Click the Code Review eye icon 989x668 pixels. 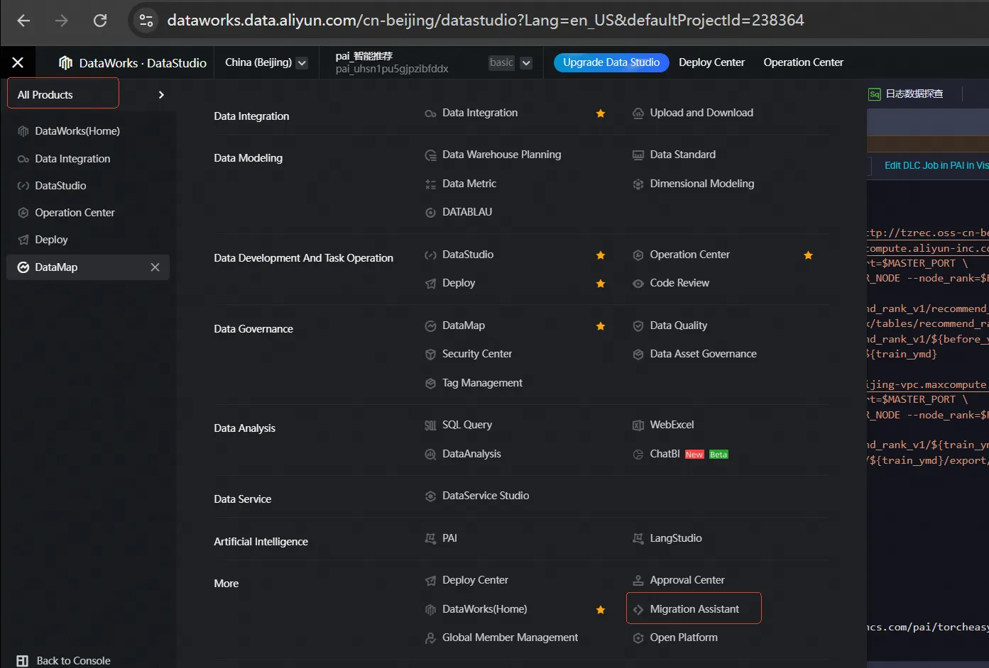638,284
